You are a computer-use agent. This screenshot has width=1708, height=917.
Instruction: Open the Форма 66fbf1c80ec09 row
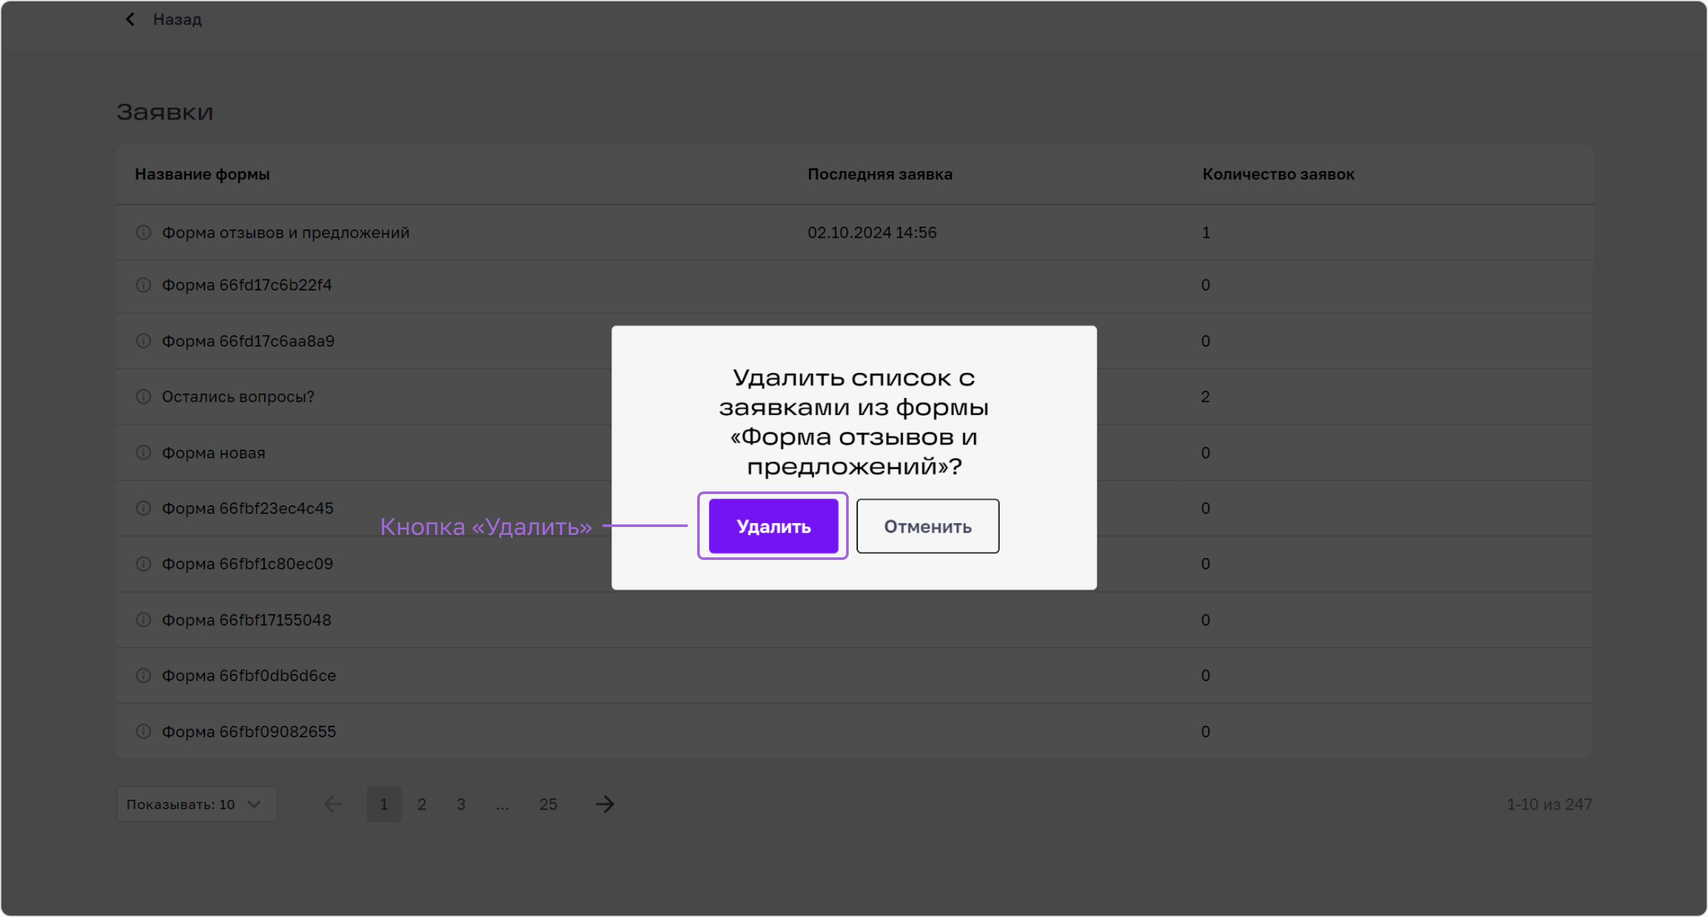[855, 564]
